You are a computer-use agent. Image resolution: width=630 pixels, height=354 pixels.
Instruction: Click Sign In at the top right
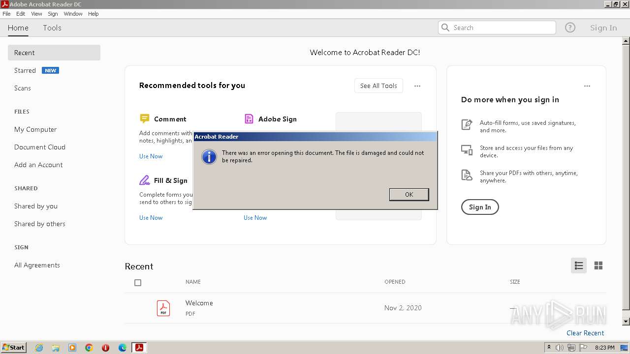pos(603,28)
